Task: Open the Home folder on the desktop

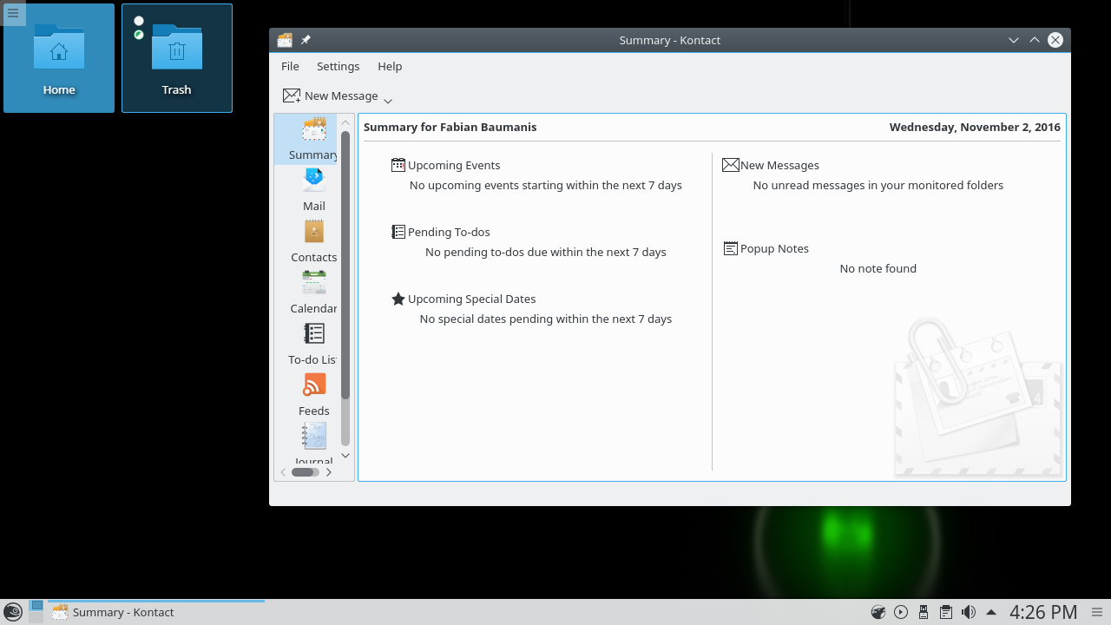Action: (59, 58)
